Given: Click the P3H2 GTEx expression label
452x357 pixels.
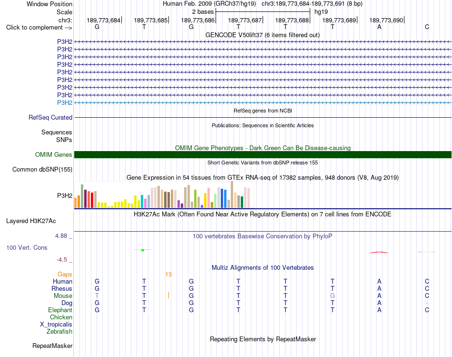Looking at the screenshot, I should 65,196.
